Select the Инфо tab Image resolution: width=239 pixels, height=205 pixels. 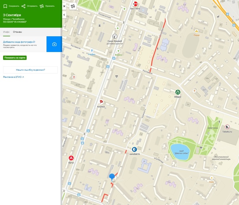tap(6, 32)
